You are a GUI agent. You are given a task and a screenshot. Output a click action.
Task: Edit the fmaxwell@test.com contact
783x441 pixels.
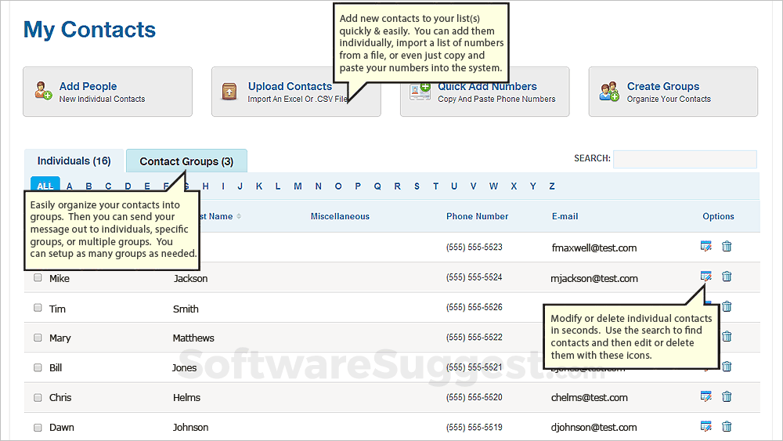click(705, 247)
